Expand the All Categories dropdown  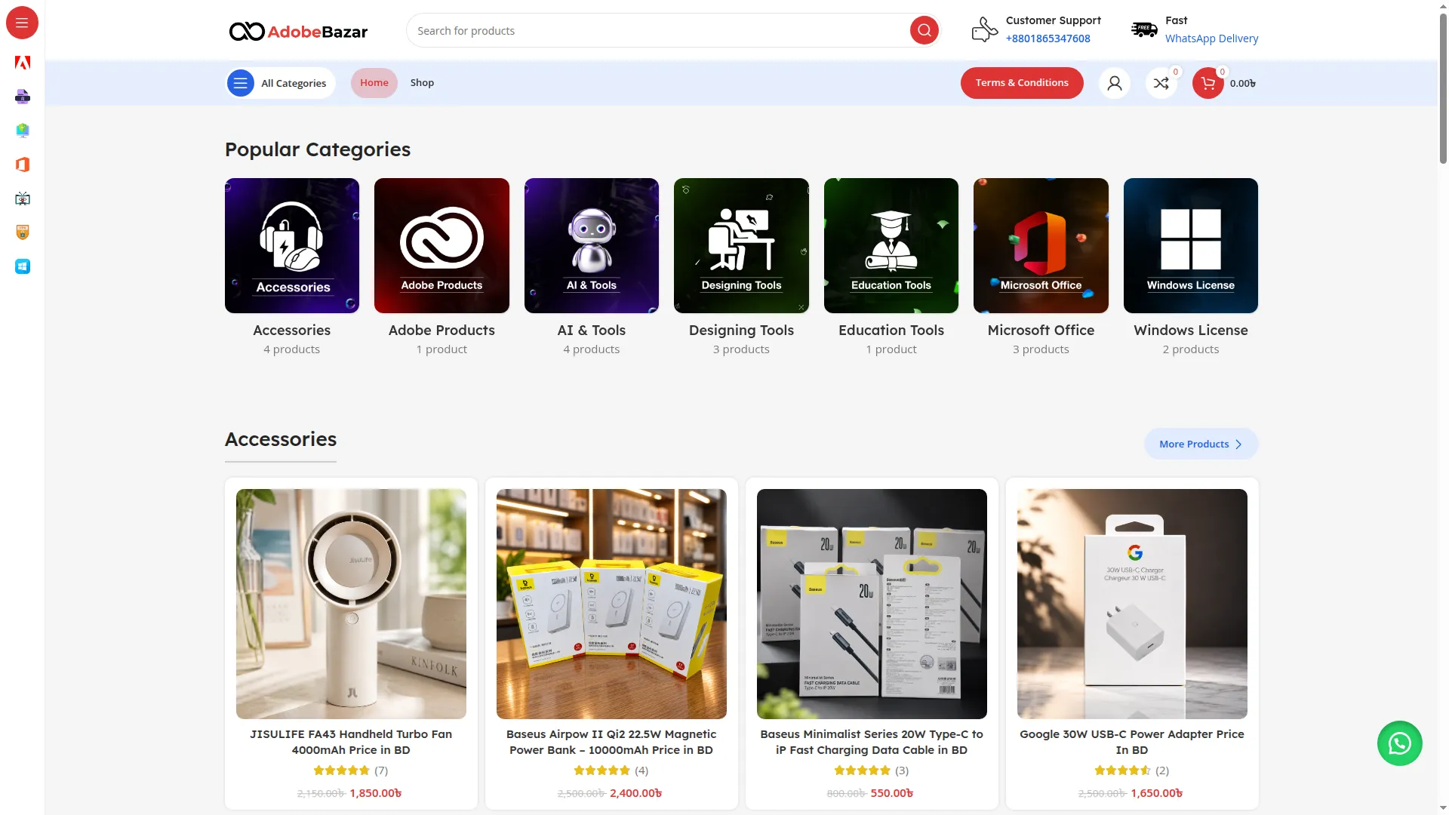pyautogui.click(x=281, y=83)
